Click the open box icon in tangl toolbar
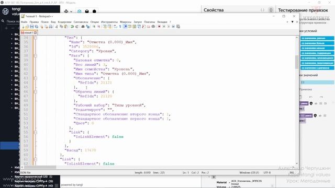 point(87,11)
